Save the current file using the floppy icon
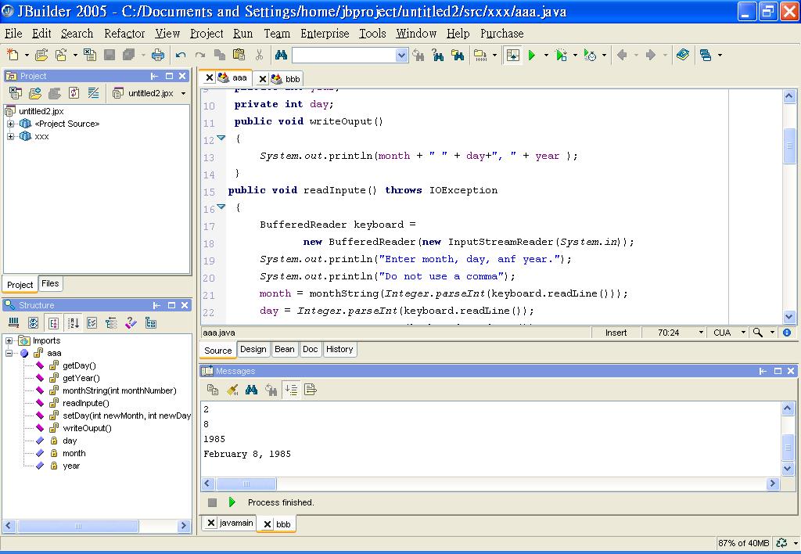 pos(110,55)
